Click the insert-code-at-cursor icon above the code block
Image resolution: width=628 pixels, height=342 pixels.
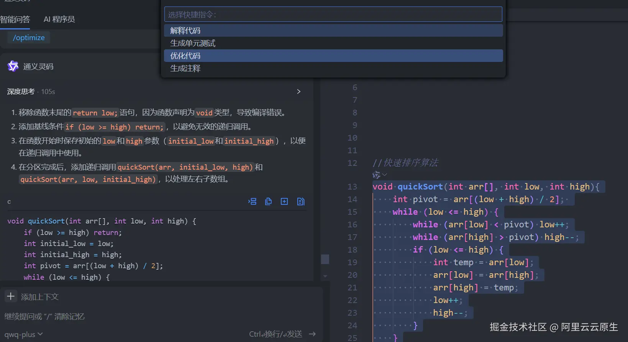pos(252,201)
